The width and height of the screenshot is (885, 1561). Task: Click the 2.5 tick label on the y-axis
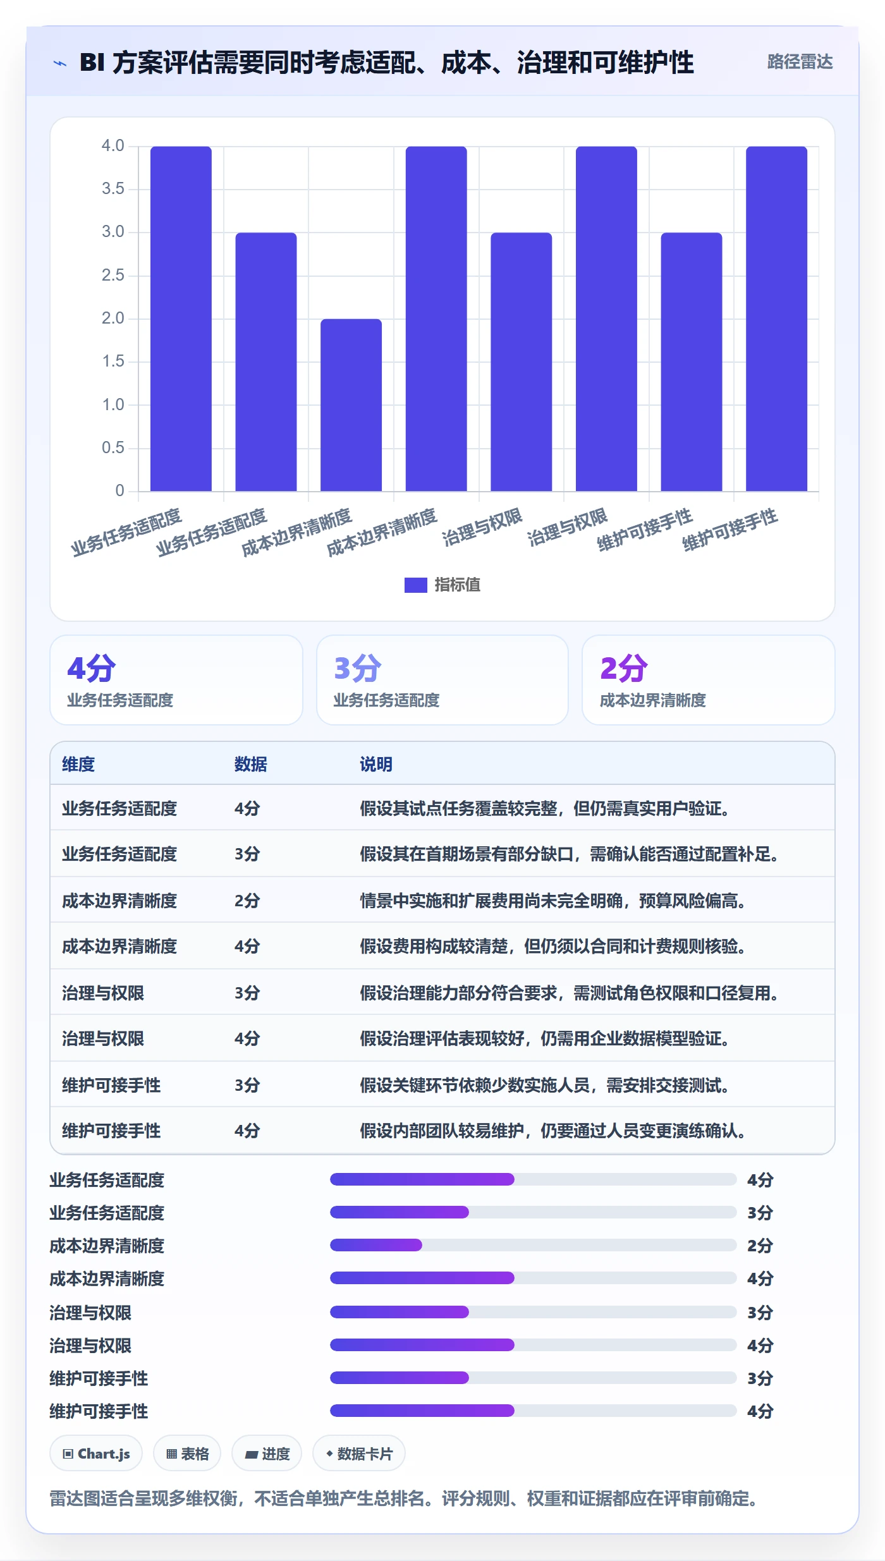click(113, 276)
